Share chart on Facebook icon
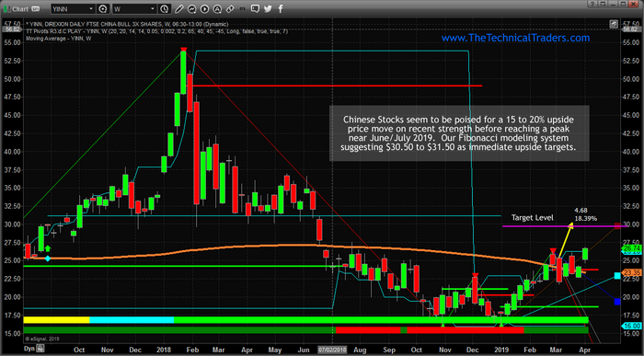The image size is (644, 356). click(281, 8)
